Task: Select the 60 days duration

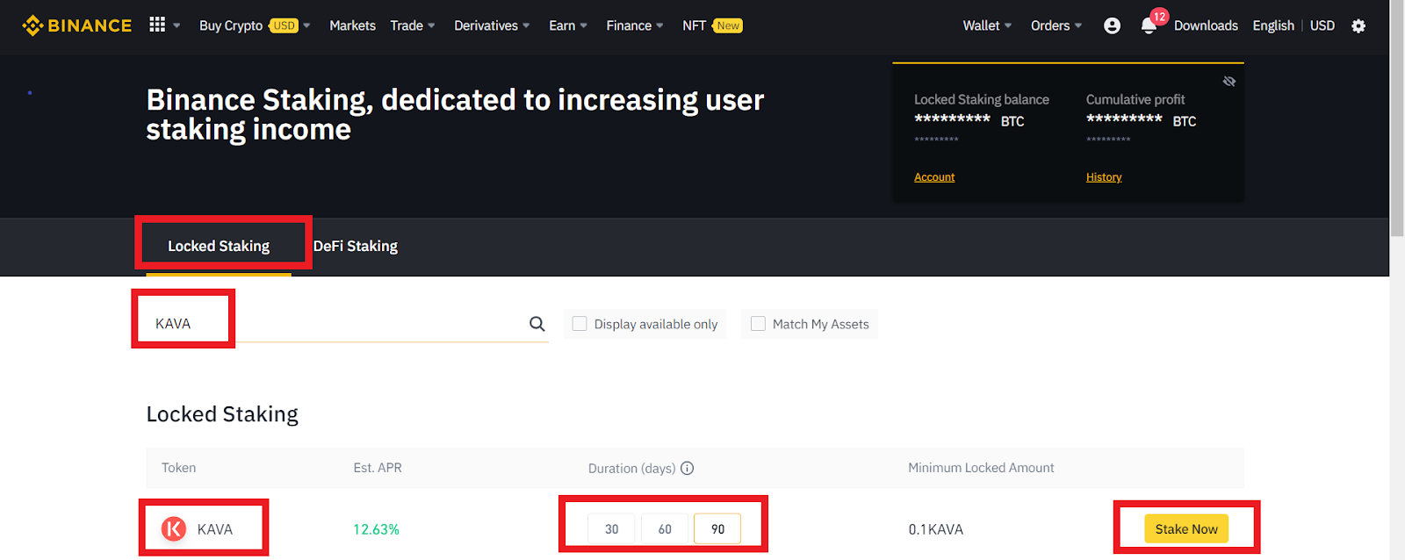Action: pos(665,528)
